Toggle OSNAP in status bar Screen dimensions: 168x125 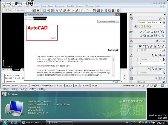click(x=60, y=86)
